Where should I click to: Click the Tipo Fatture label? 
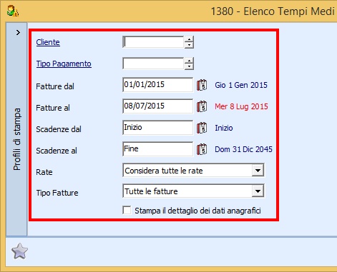[x=57, y=193]
